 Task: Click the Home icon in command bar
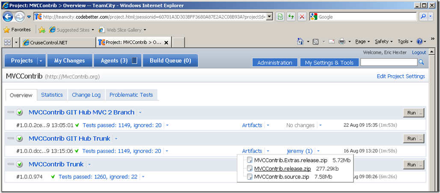(x=300, y=42)
